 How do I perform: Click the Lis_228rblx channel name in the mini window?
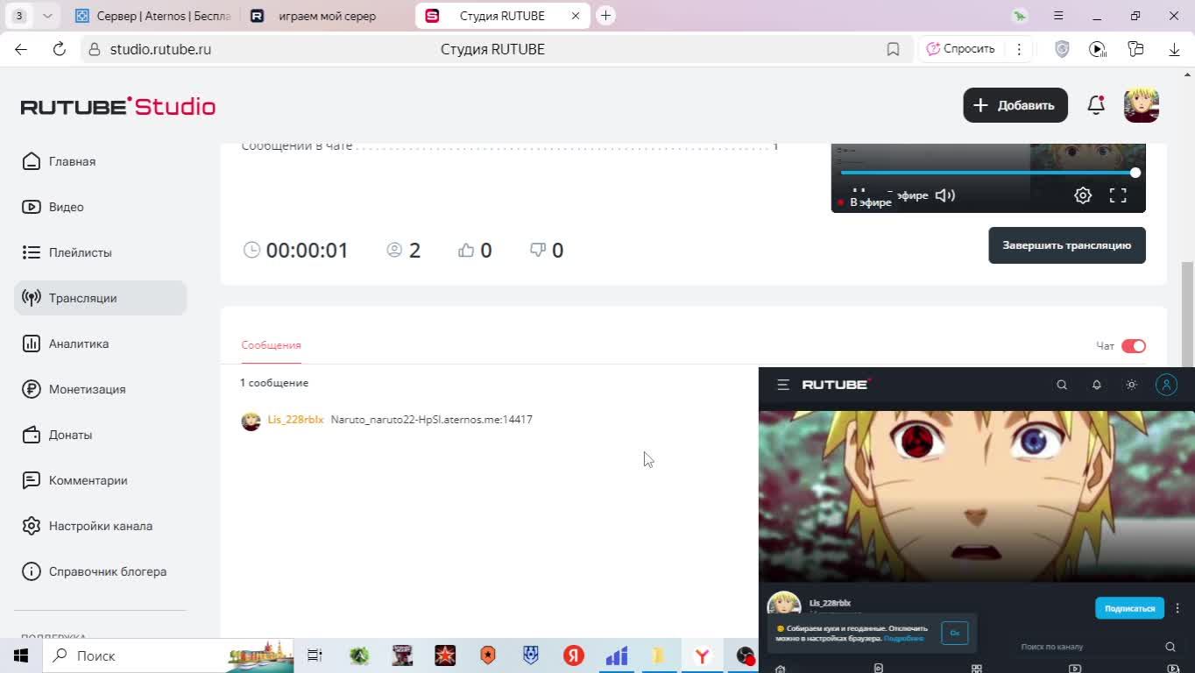click(x=830, y=603)
